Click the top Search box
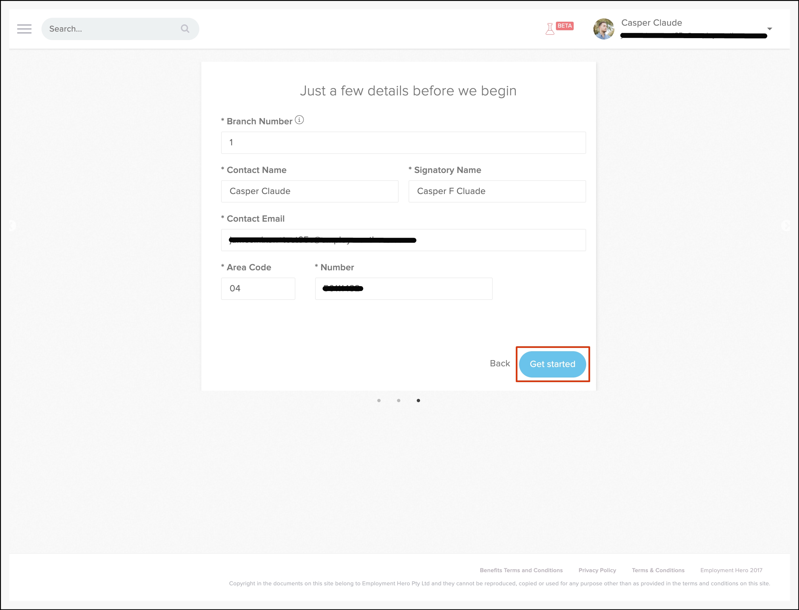This screenshot has width=799, height=610. [x=112, y=29]
